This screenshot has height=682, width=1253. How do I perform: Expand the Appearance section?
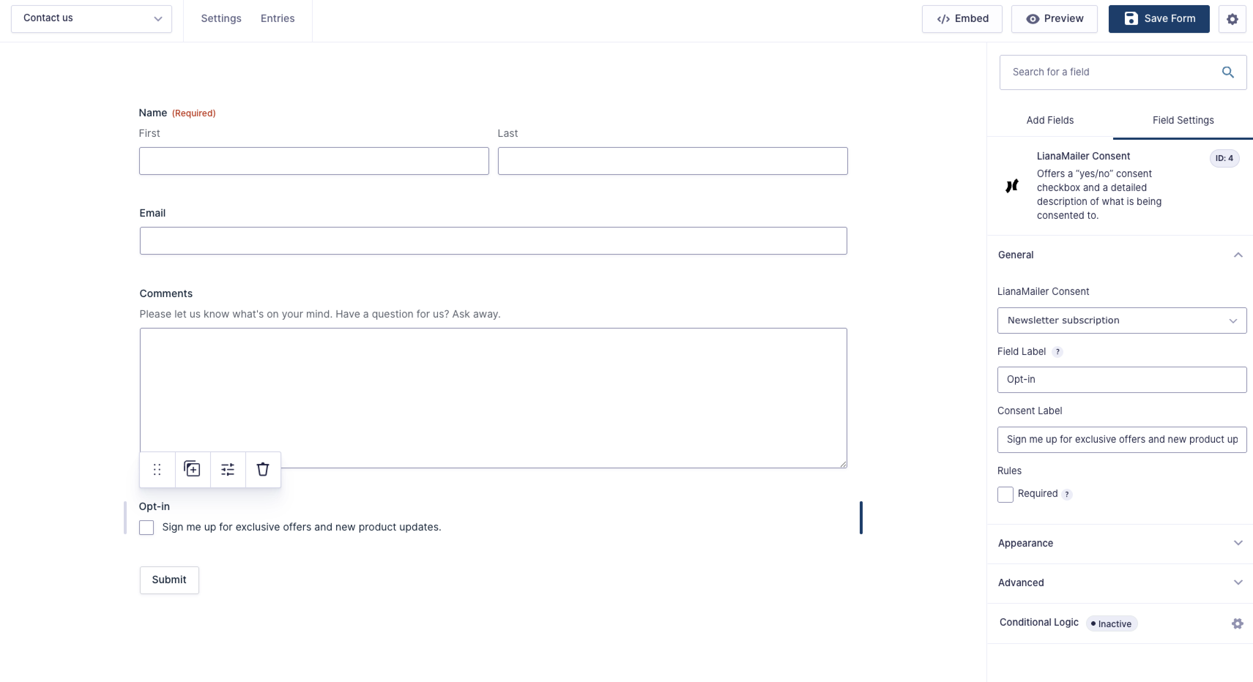coord(1120,543)
